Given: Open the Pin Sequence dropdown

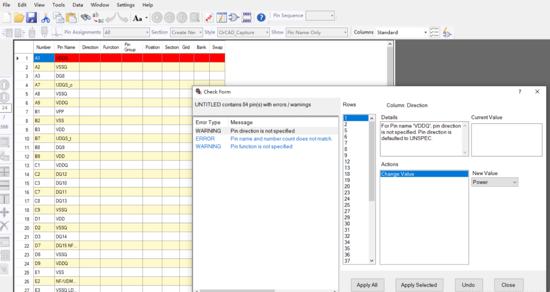Looking at the screenshot, I should [320, 15].
